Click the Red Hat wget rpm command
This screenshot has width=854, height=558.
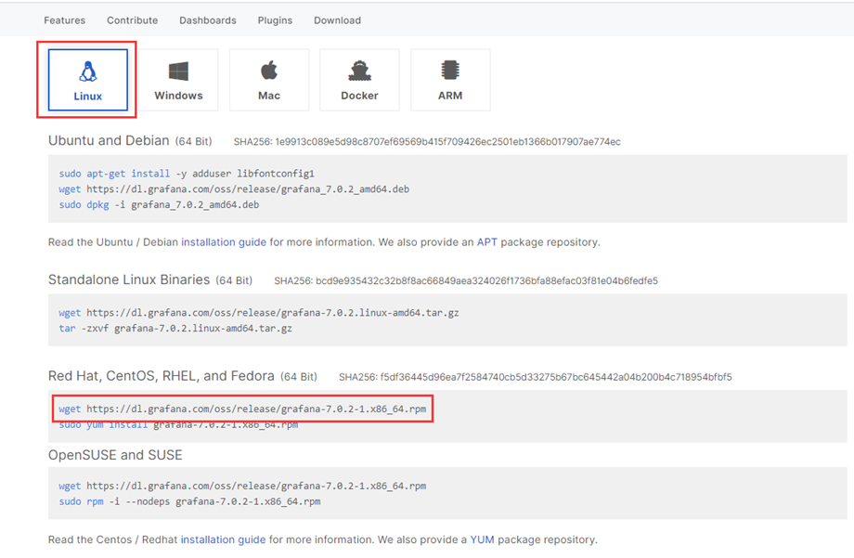point(242,409)
